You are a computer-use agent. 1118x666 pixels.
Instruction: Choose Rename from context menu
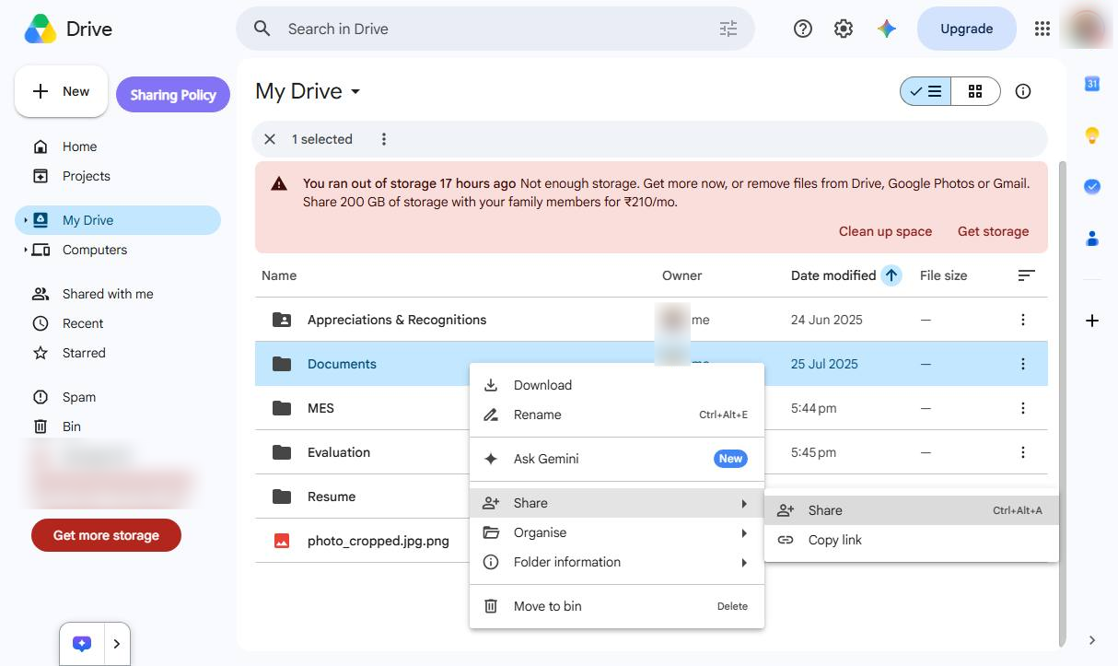pyautogui.click(x=617, y=415)
